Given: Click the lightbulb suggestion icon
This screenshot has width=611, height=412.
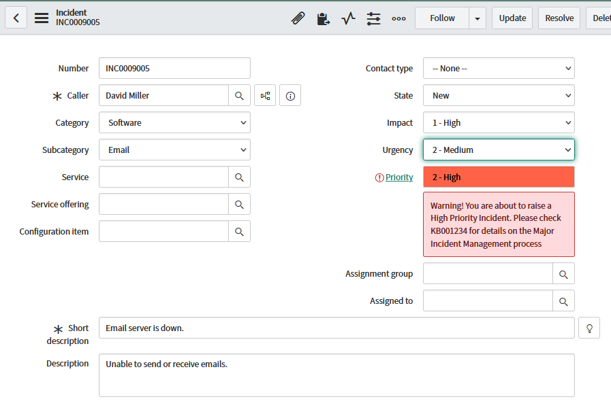Looking at the screenshot, I should coord(589,328).
